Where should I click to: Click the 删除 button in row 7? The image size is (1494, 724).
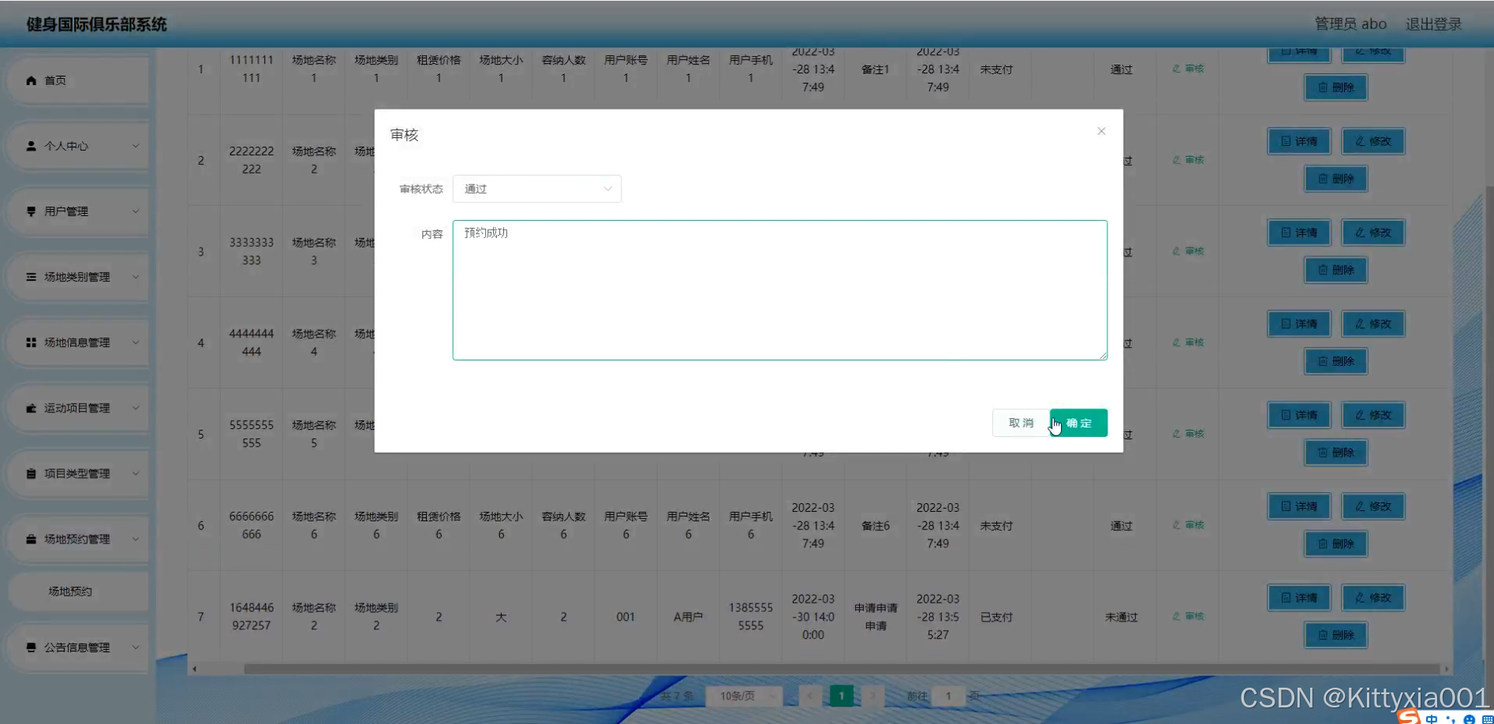pyautogui.click(x=1335, y=635)
